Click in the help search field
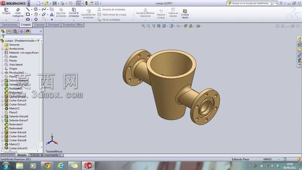Image resolution: width=302 pixels, height=170 pixels. 250,3
